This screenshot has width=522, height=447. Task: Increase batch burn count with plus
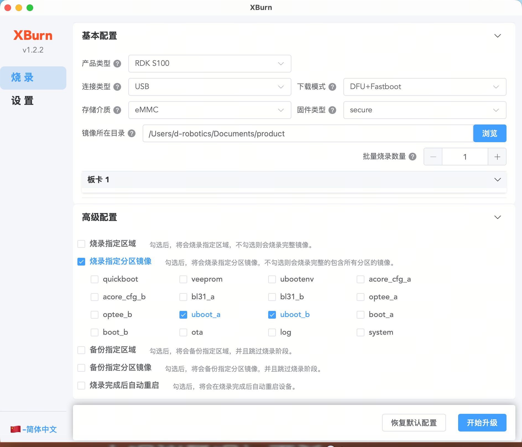coord(497,157)
